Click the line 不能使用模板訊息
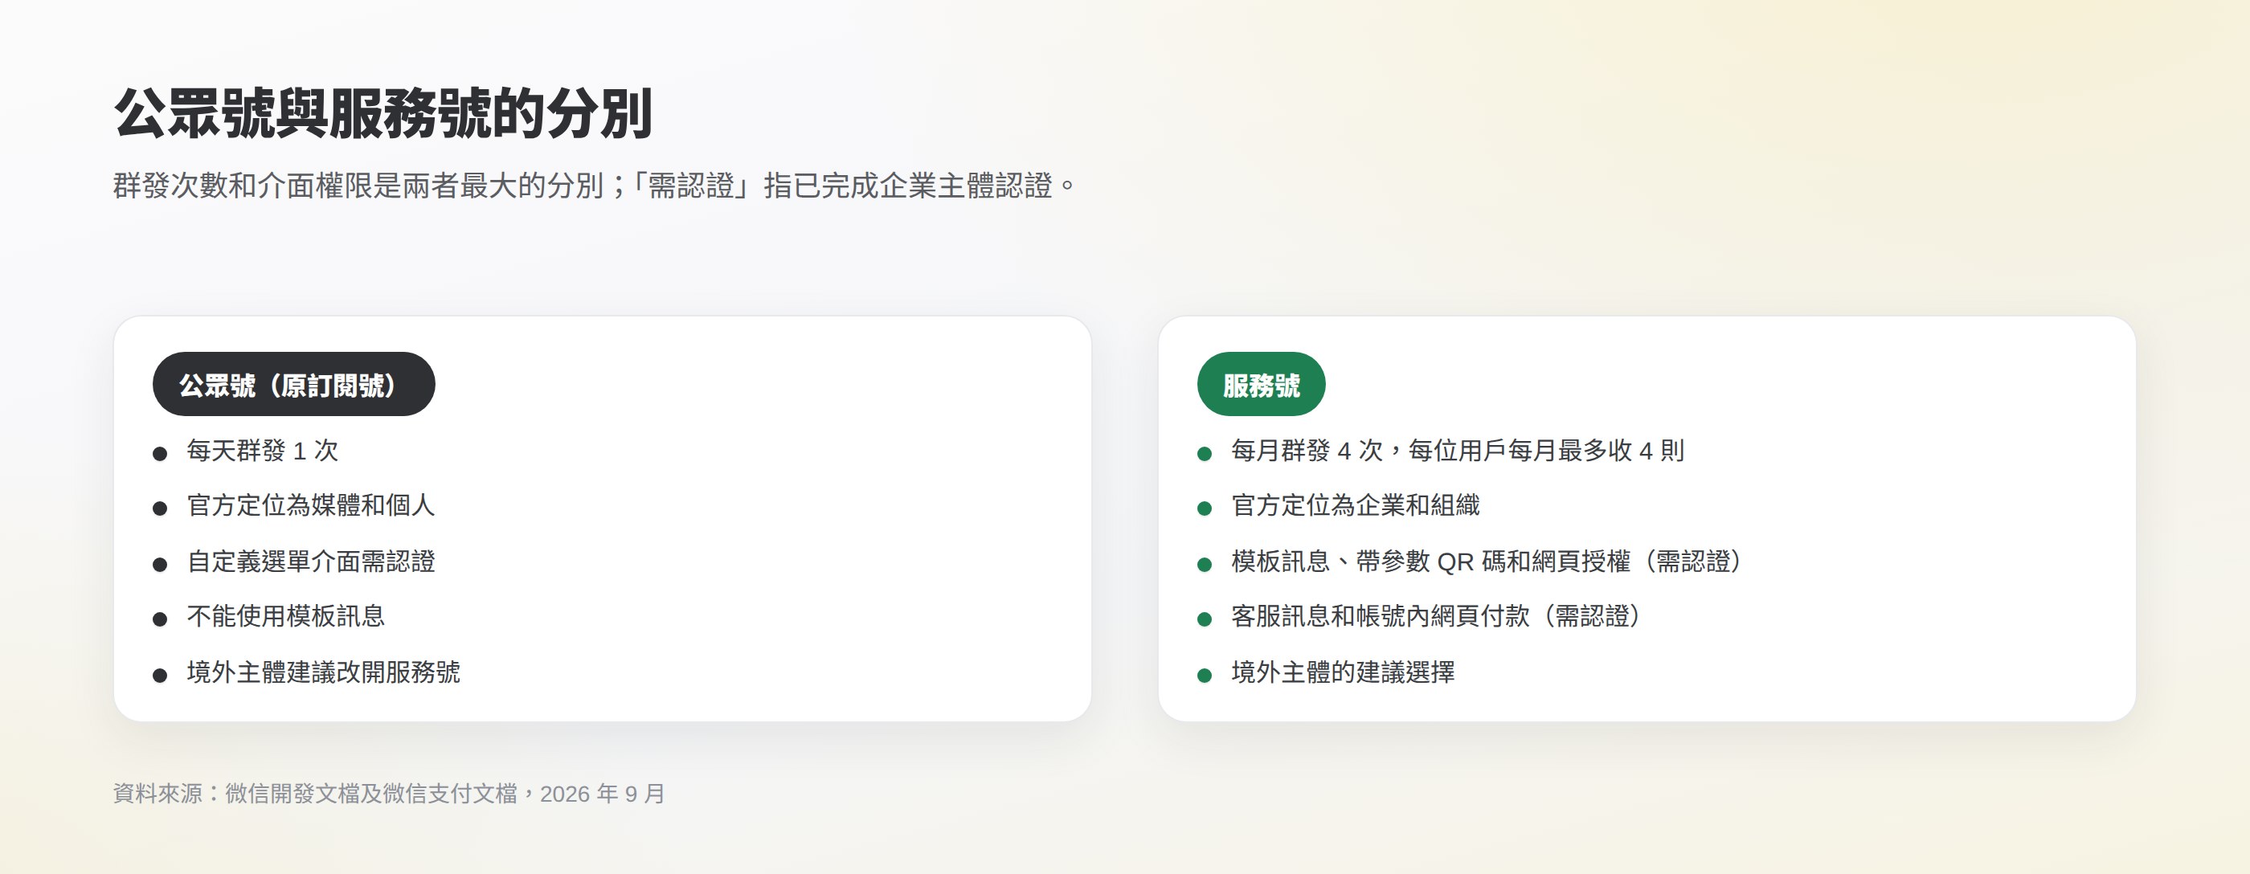Image resolution: width=2250 pixels, height=874 pixels. click(287, 616)
